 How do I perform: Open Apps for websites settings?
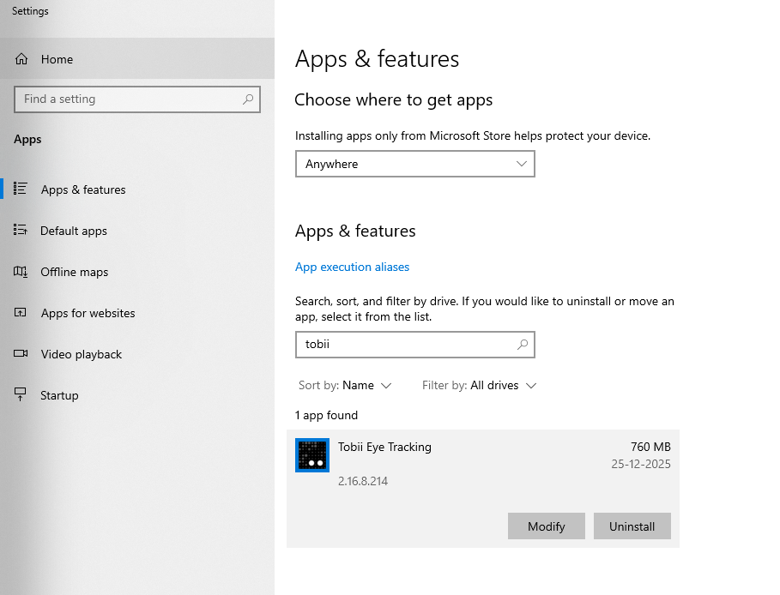click(x=137, y=313)
